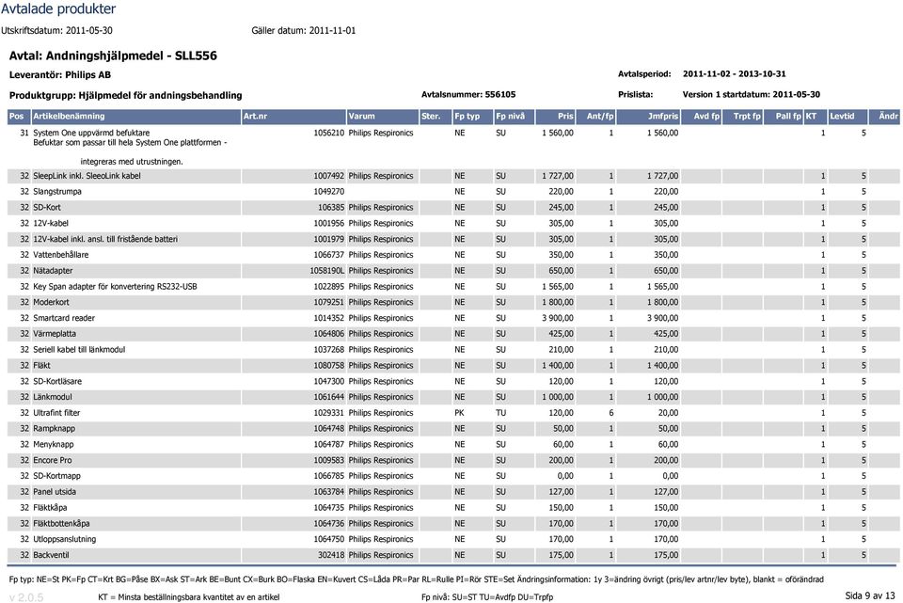The image size is (903, 603).
Task: Click the Pos column header
Action: 19,117
